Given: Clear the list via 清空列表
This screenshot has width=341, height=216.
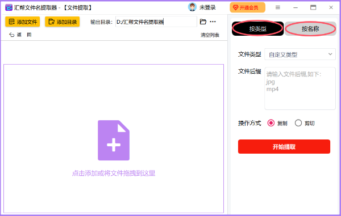Looking at the screenshot, I should (210, 35).
